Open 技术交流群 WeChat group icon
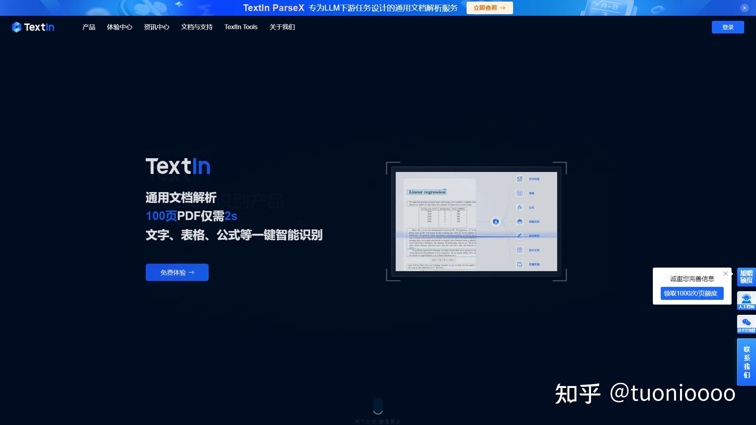Image resolution: width=756 pixels, height=425 pixels. (x=746, y=324)
